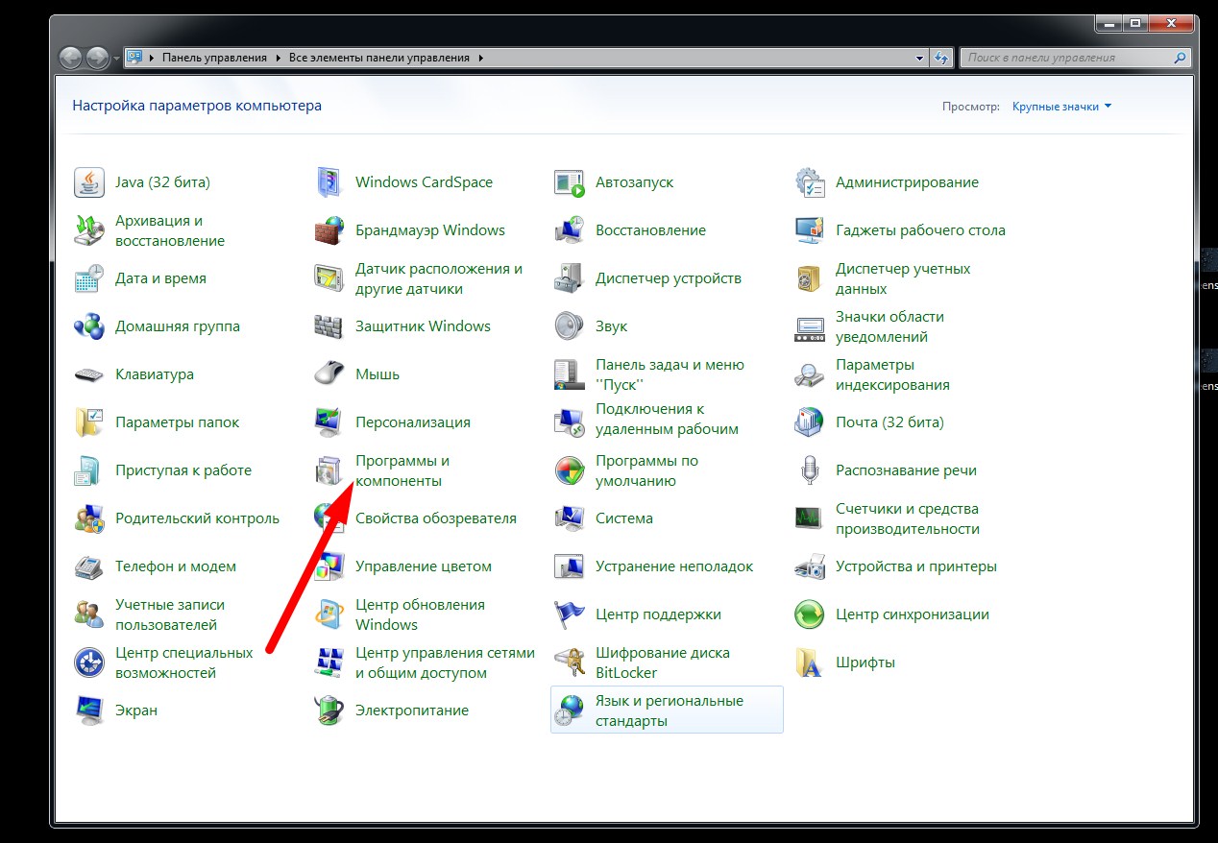Viewport: 1218px width, 843px height.
Task: Open the Экран settings
Action: [134, 710]
